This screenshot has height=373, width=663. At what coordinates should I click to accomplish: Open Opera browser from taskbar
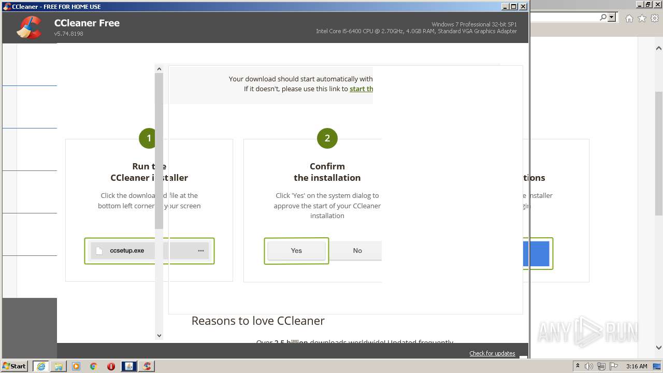click(x=111, y=366)
